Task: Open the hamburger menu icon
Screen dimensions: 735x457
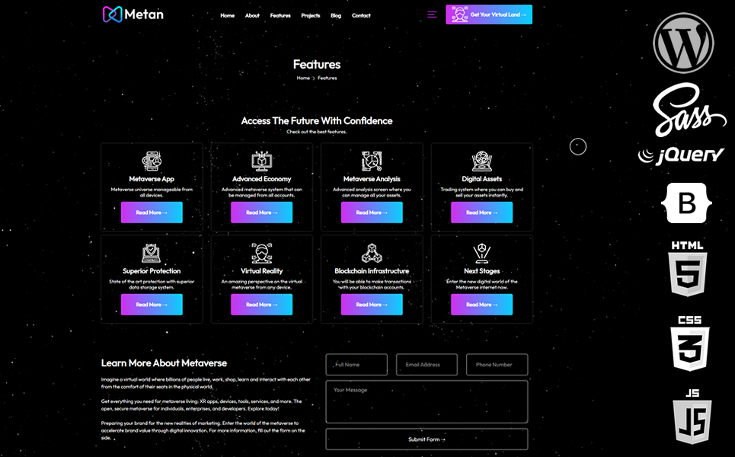Action: tap(432, 14)
